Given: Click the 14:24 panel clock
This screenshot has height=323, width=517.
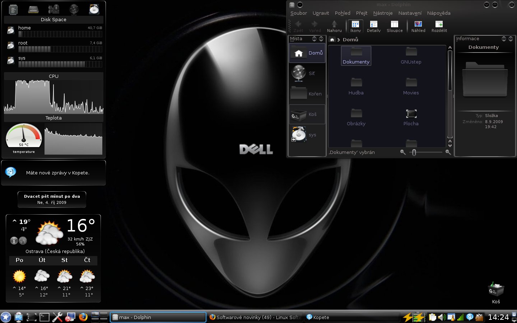Looking at the screenshot, I should tap(498, 317).
